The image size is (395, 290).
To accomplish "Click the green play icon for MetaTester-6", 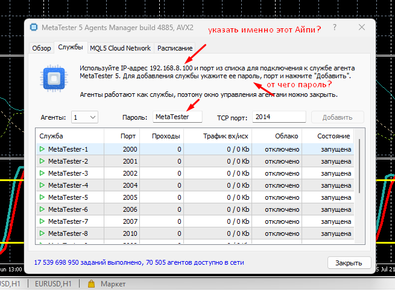I will [x=42, y=209].
